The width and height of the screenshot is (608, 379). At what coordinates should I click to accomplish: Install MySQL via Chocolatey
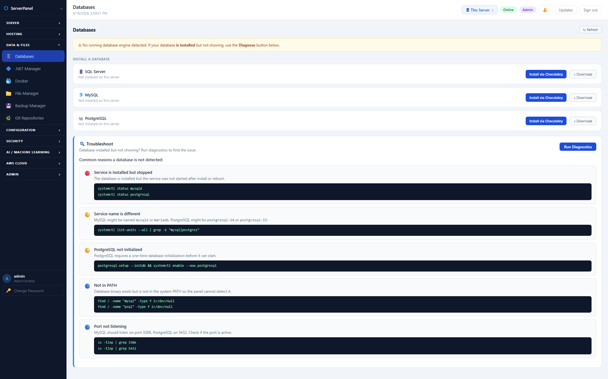click(x=546, y=98)
